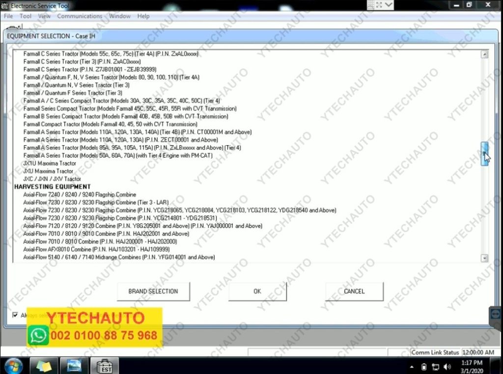
Task: Select Farmall C Series Z7JB01001 - ZEJB39999 row
Action: pyautogui.click(x=90, y=69)
